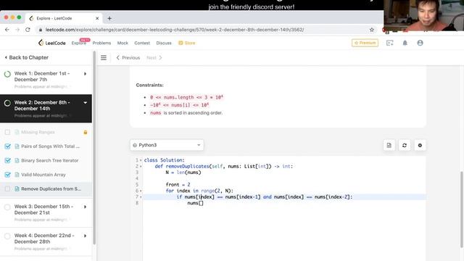Click the Premium button
This screenshot has height=261, width=464.
[365, 43]
